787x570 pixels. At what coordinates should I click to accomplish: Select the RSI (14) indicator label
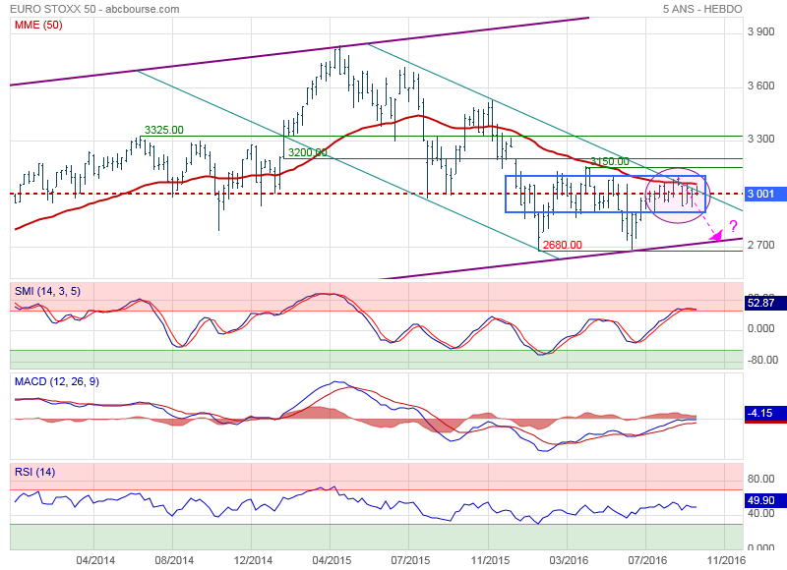(34, 472)
